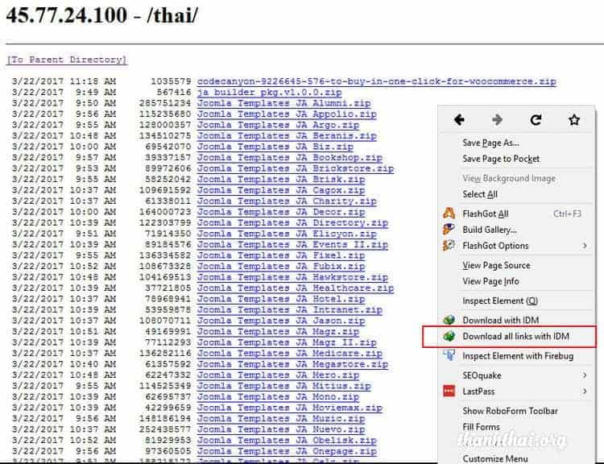The height and width of the screenshot is (464, 604).
Task: Click the FlashGot All icon
Action: click(x=449, y=214)
